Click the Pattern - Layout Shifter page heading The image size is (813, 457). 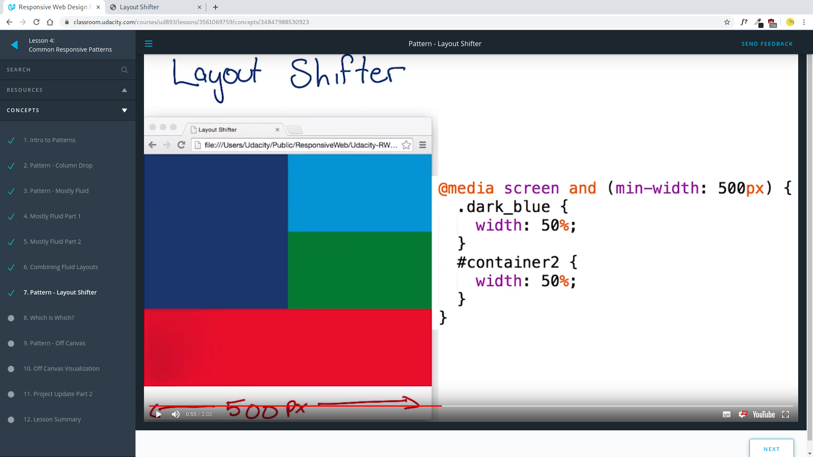point(445,44)
